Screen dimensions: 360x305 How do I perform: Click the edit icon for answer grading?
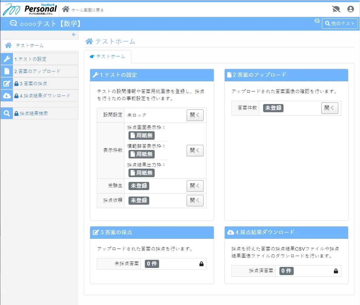7,83
